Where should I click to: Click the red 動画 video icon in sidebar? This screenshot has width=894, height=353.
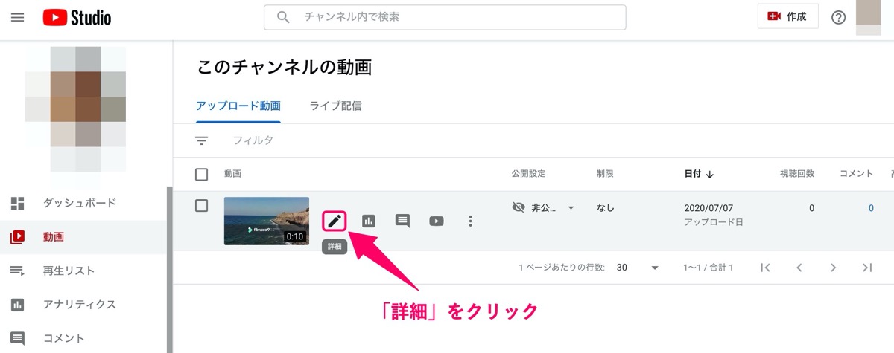[17, 237]
